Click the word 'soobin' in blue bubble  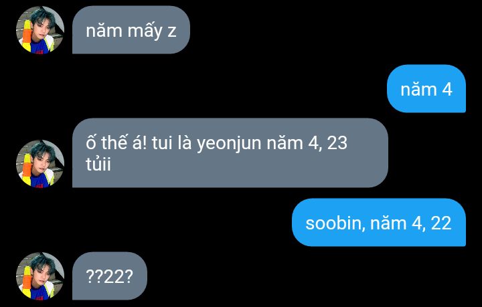(335, 223)
